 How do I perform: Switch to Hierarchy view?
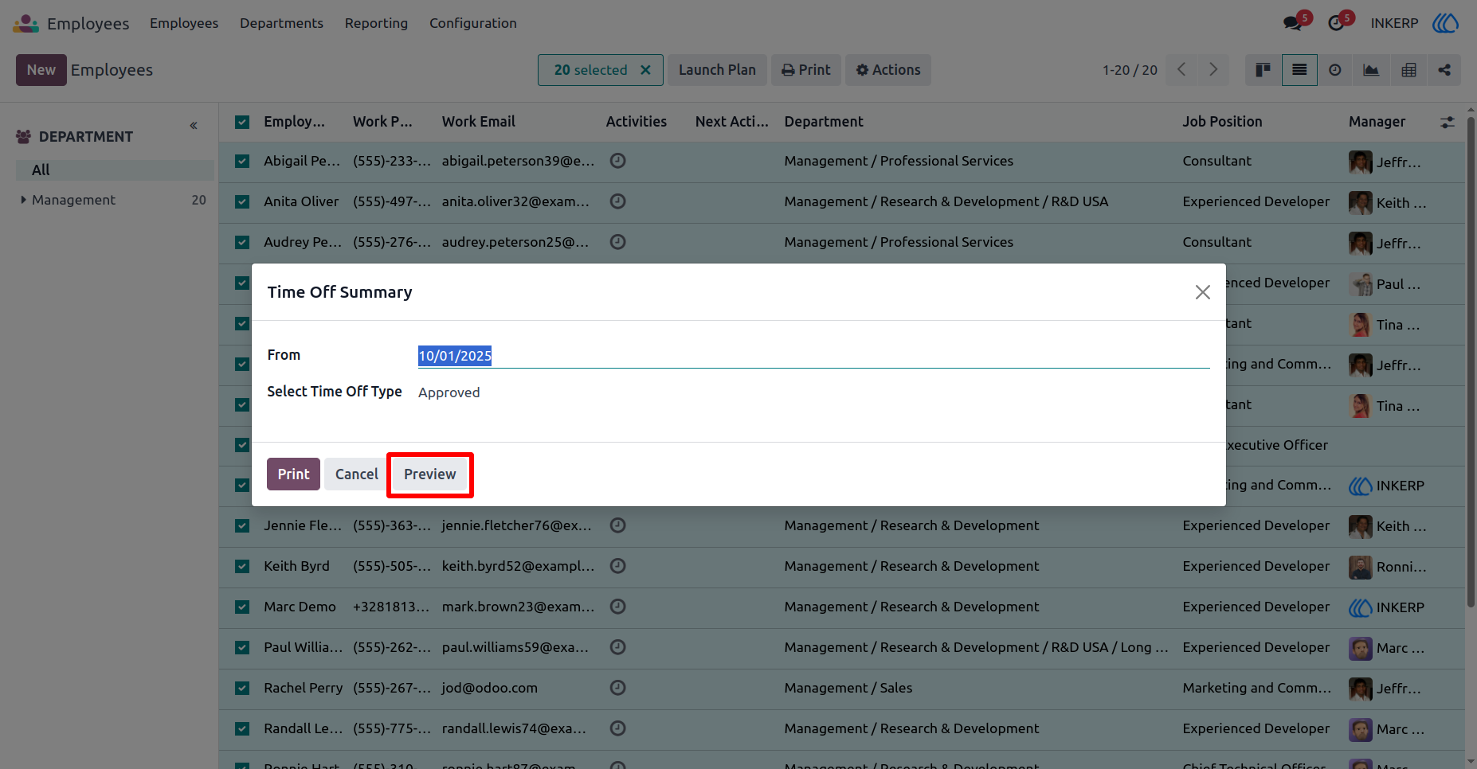1444,70
